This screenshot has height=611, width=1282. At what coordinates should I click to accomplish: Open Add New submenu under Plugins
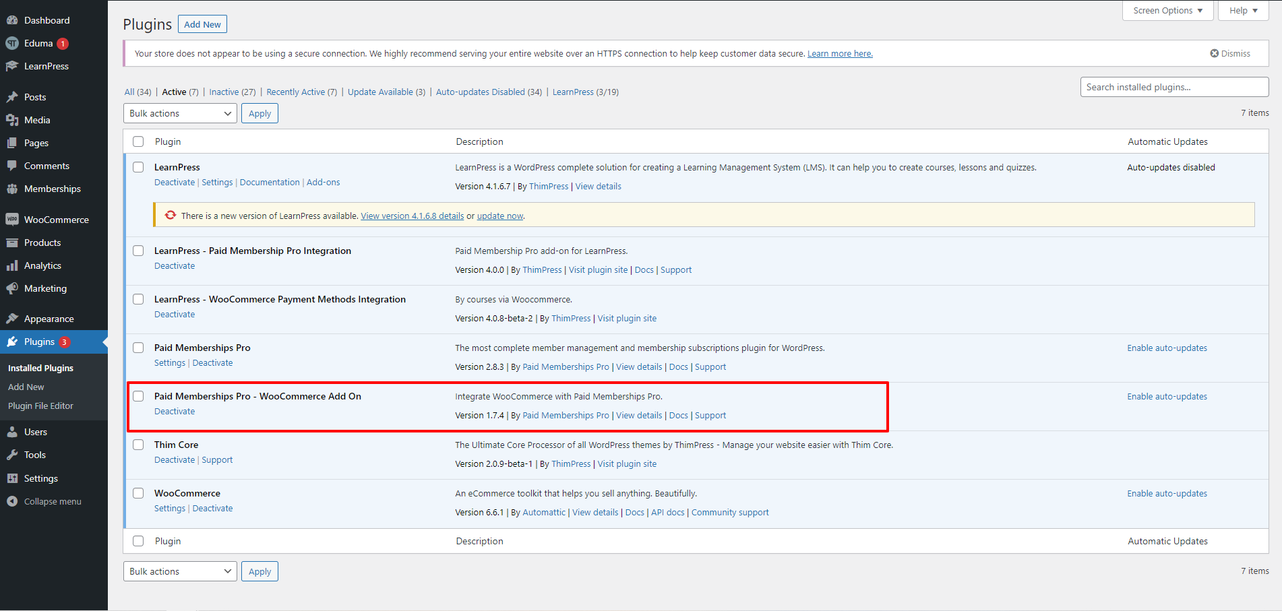point(26,387)
